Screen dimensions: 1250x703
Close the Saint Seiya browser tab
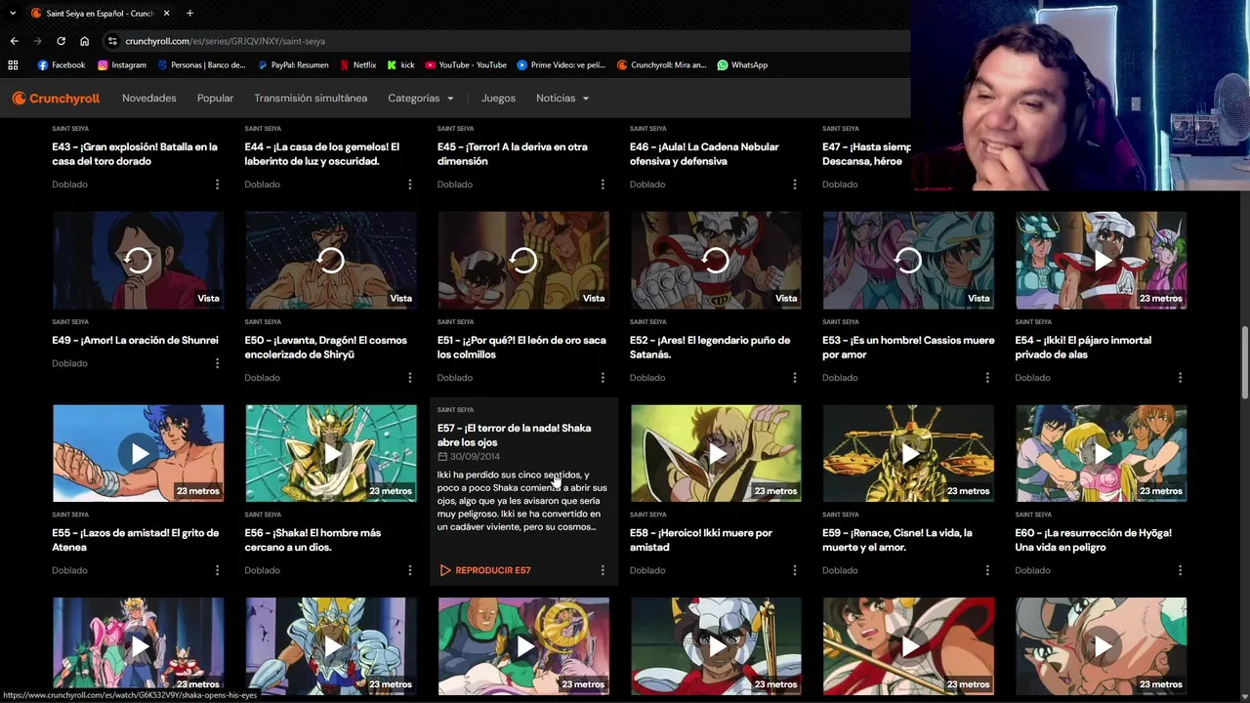(x=166, y=14)
